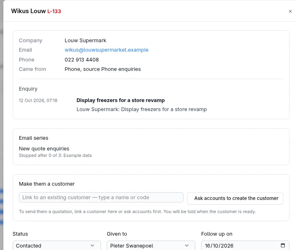Click the company name Louw Supermark
The height and width of the screenshot is (250, 296).
click(x=85, y=41)
